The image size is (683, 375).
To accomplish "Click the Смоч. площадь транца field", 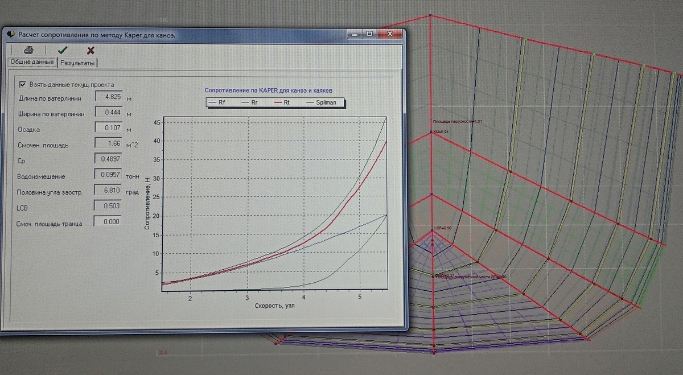I will click(108, 222).
